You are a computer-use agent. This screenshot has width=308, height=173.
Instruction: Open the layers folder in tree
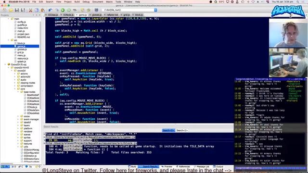click(x=26, y=125)
